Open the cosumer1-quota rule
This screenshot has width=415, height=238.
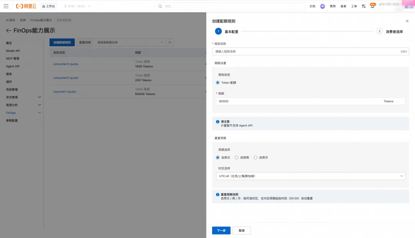coord(65,92)
